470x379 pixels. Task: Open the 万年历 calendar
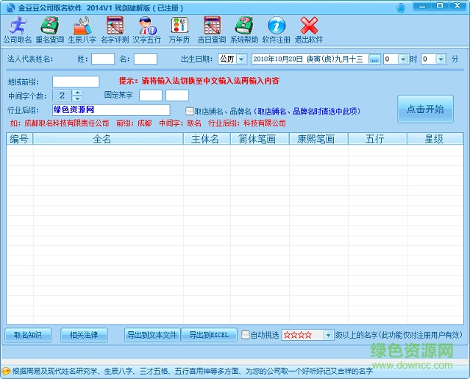click(x=179, y=29)
